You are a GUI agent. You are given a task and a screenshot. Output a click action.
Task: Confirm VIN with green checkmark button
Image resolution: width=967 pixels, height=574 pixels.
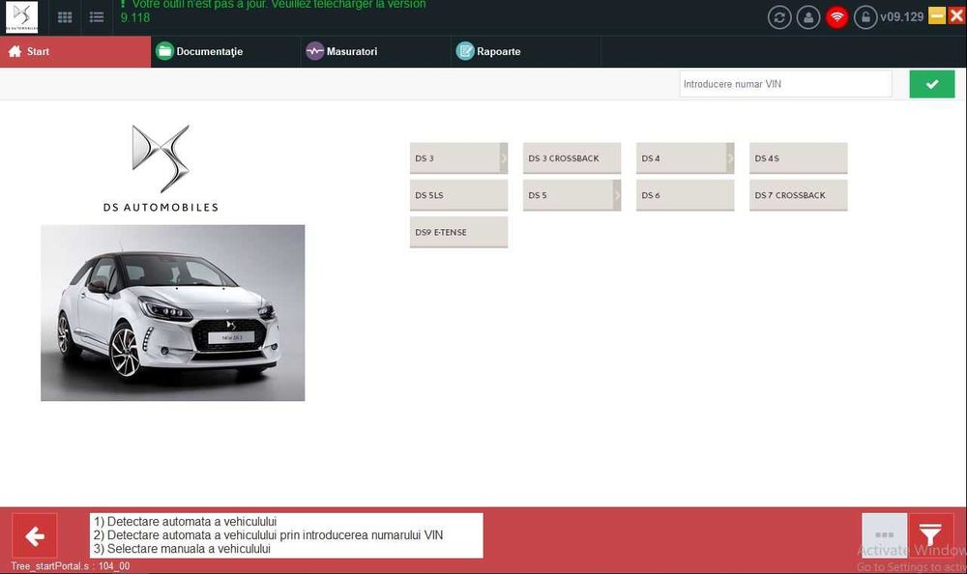(932, 84)
